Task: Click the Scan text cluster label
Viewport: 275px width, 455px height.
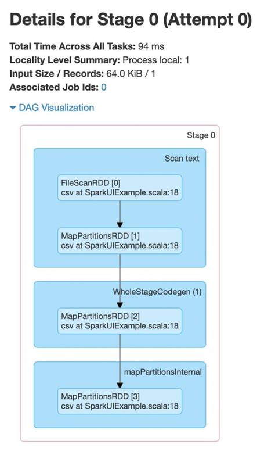Action: click(182, 159)
